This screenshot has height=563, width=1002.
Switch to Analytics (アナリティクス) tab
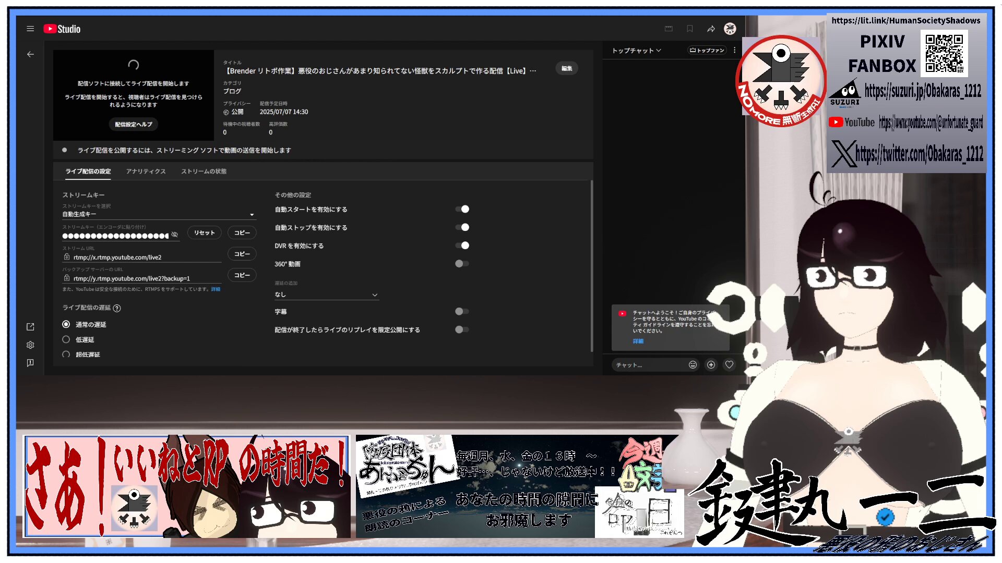(146, 172)
